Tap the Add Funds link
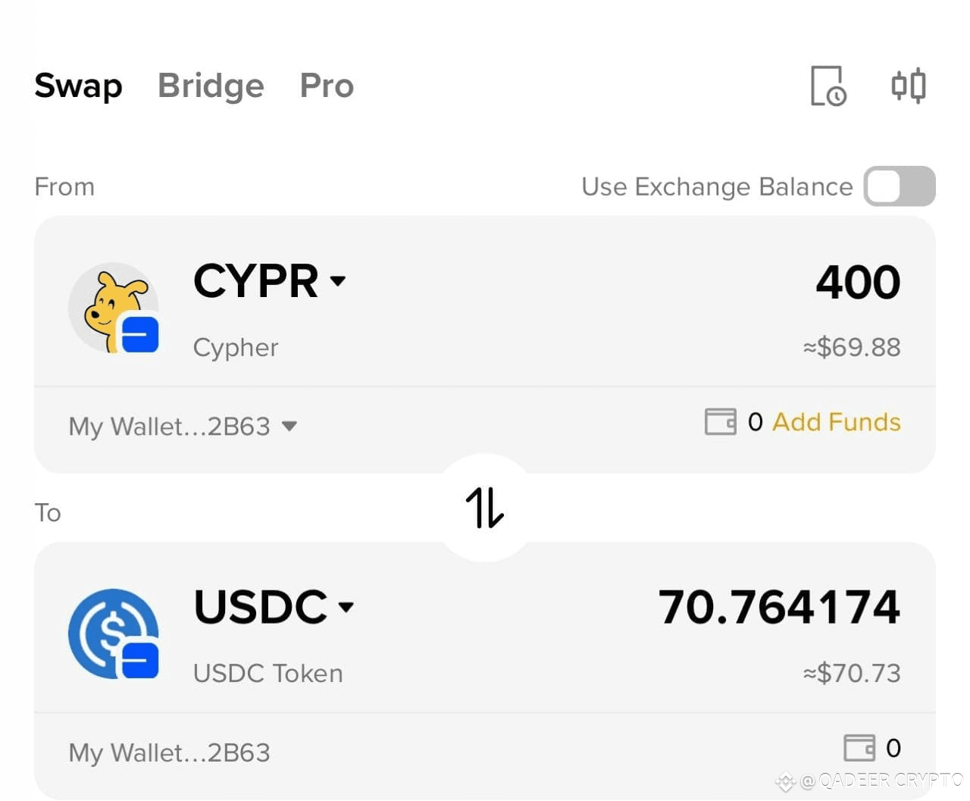This screenshot has height=801, width=970. pos(837,421)
